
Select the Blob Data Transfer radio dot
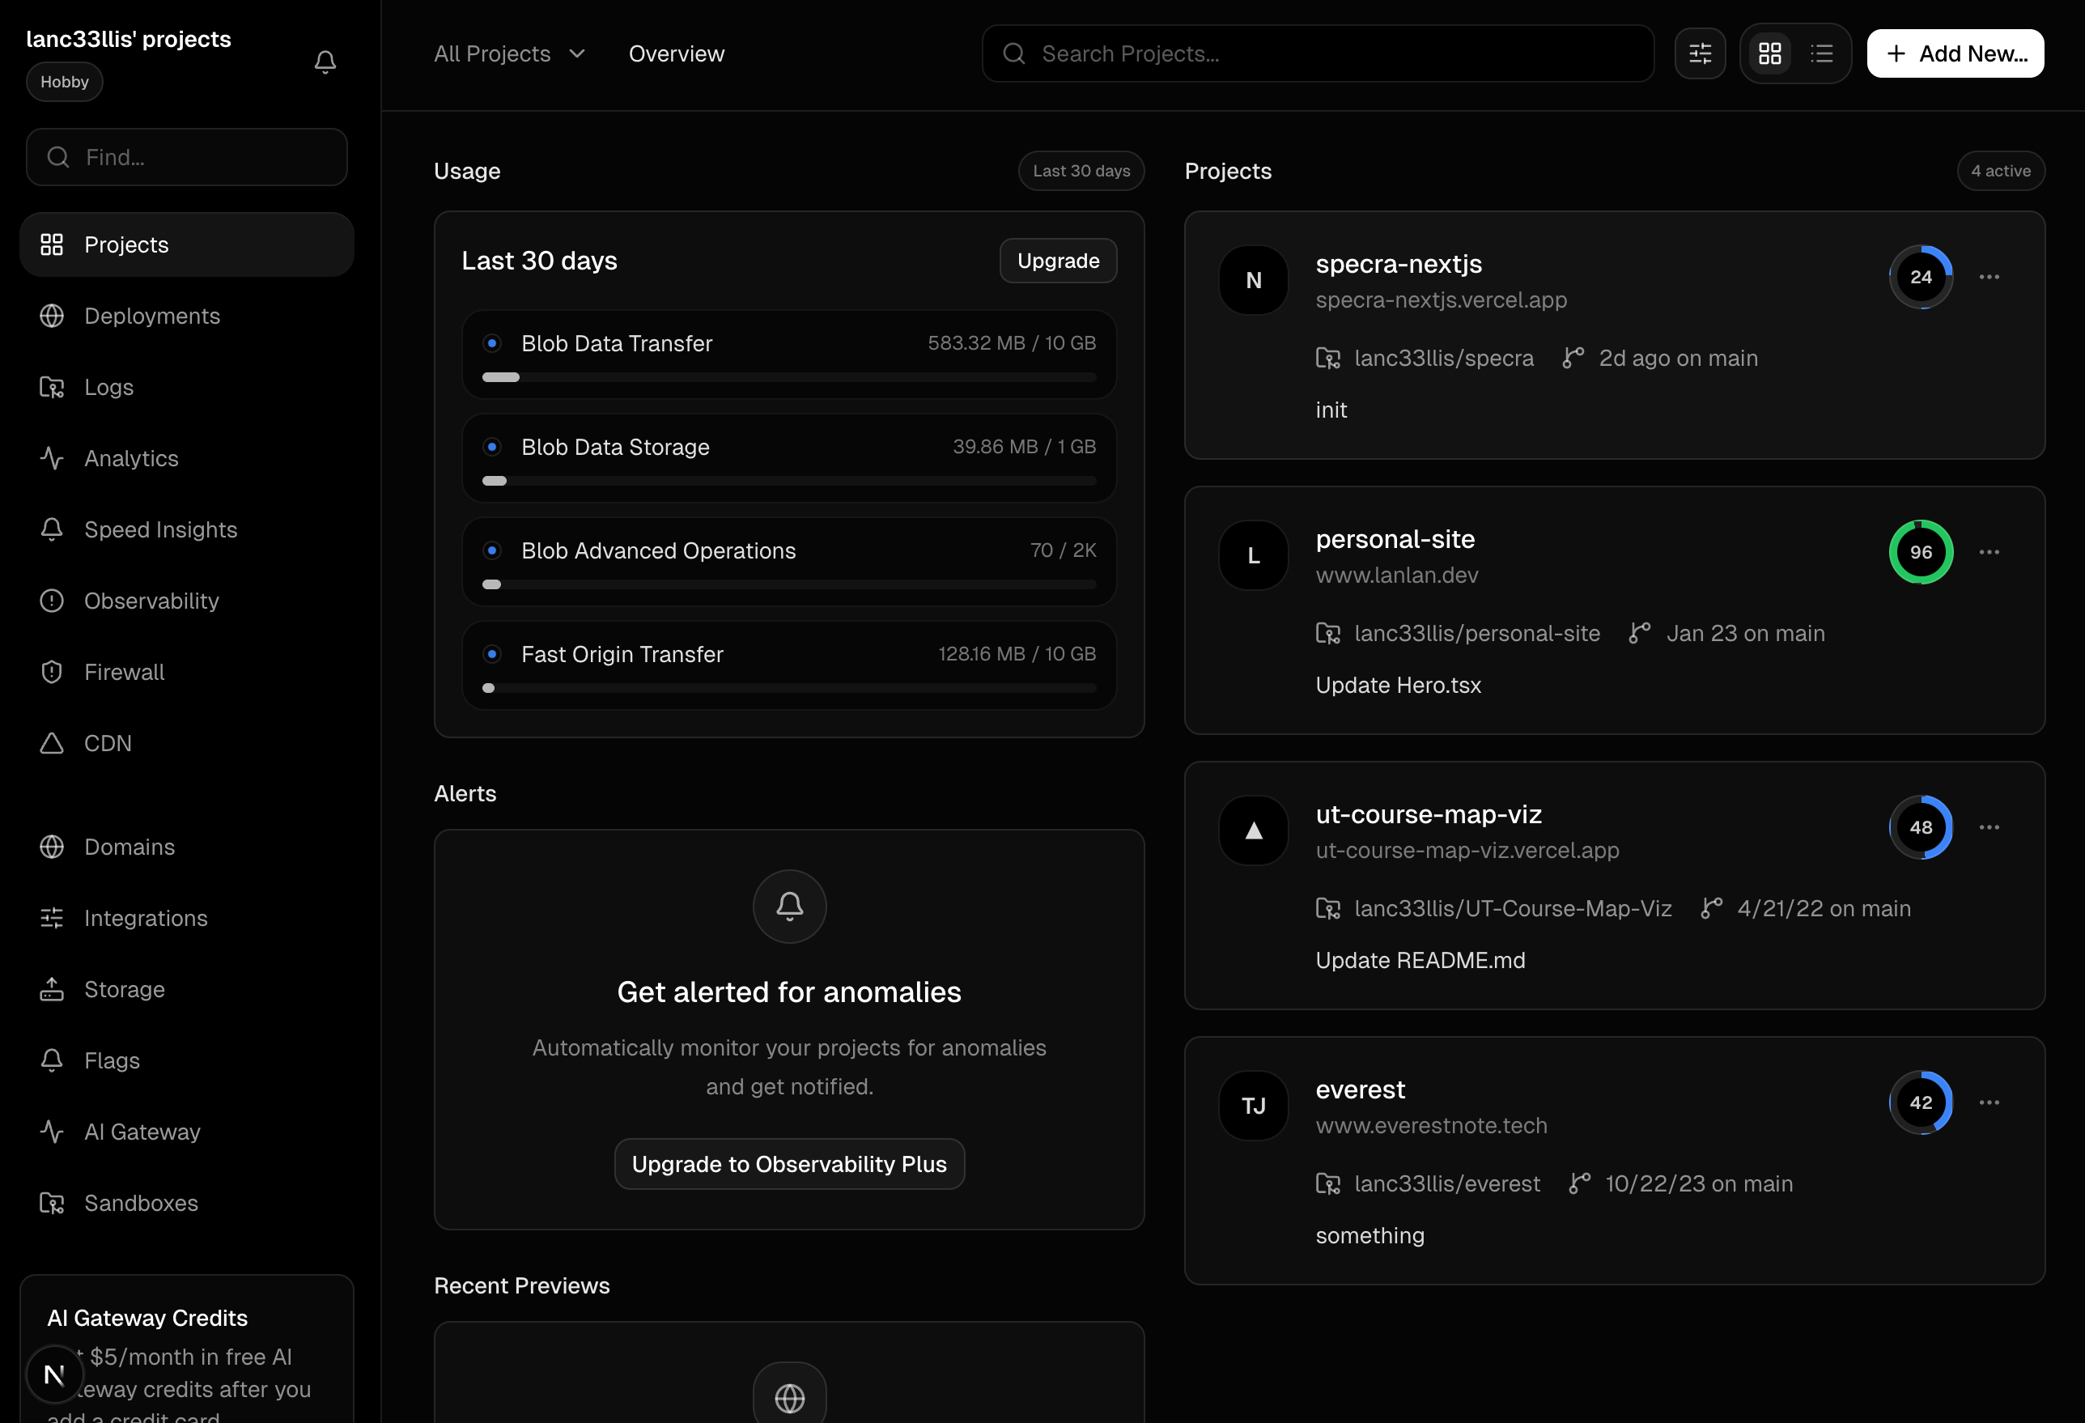491,342
